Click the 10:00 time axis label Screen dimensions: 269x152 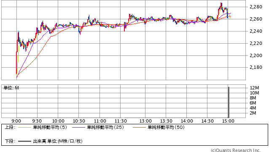point(58,121)
